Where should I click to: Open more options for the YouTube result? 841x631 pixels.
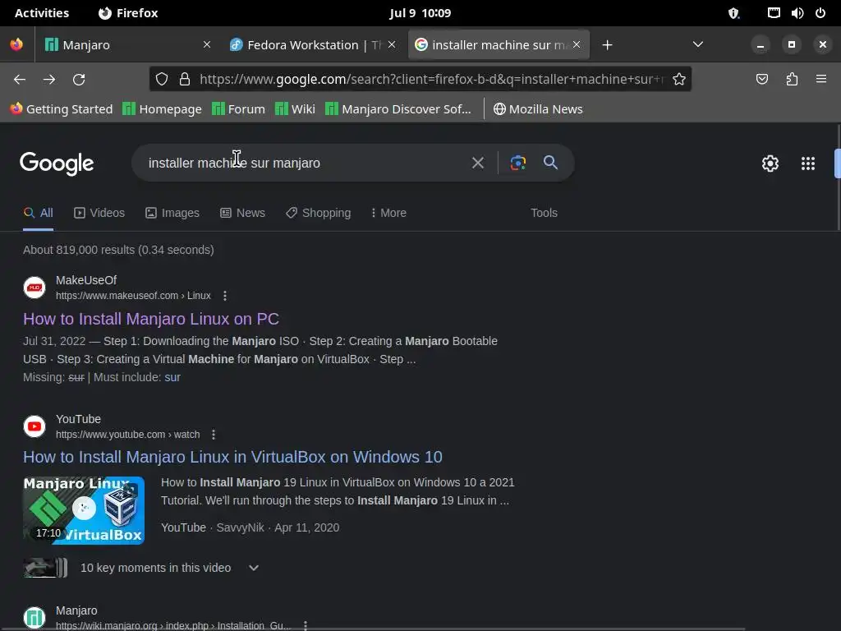214,434
